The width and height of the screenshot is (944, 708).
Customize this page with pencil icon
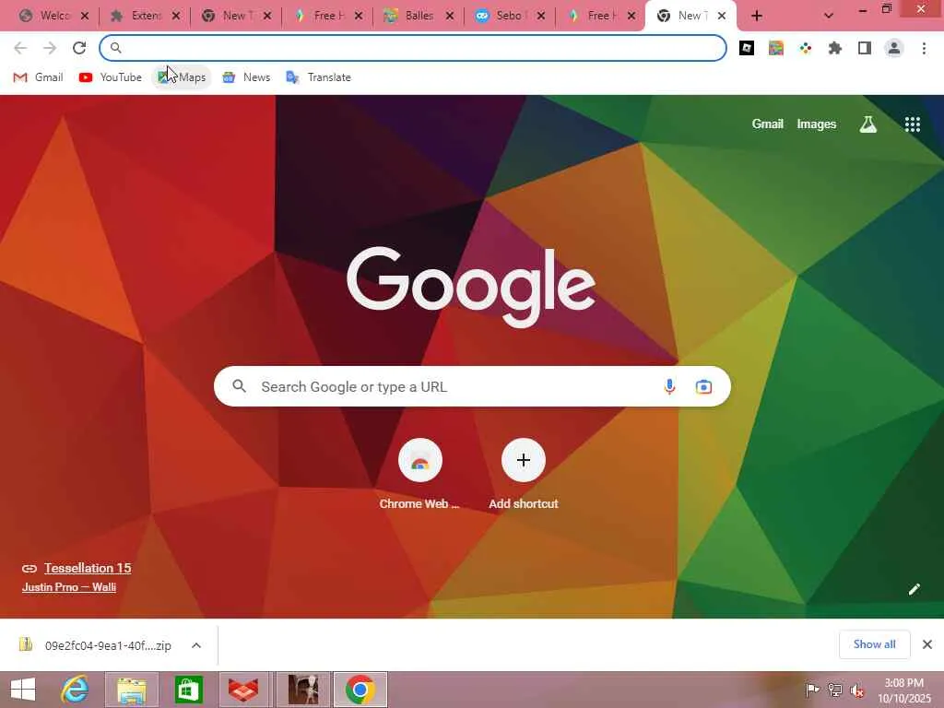(914, 589)
